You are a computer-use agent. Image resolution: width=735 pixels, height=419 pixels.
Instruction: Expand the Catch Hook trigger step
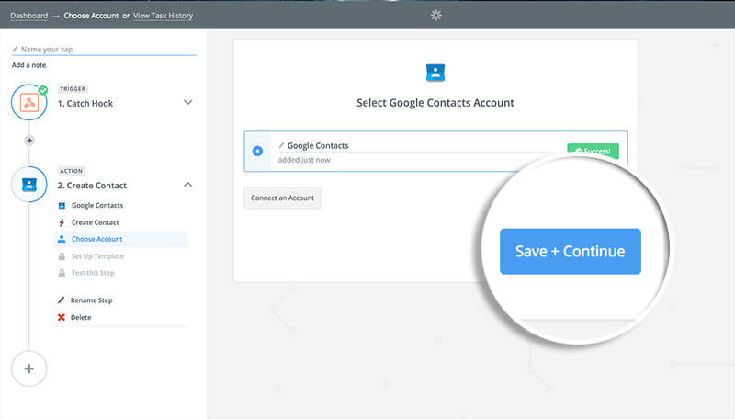pos(188,102)
